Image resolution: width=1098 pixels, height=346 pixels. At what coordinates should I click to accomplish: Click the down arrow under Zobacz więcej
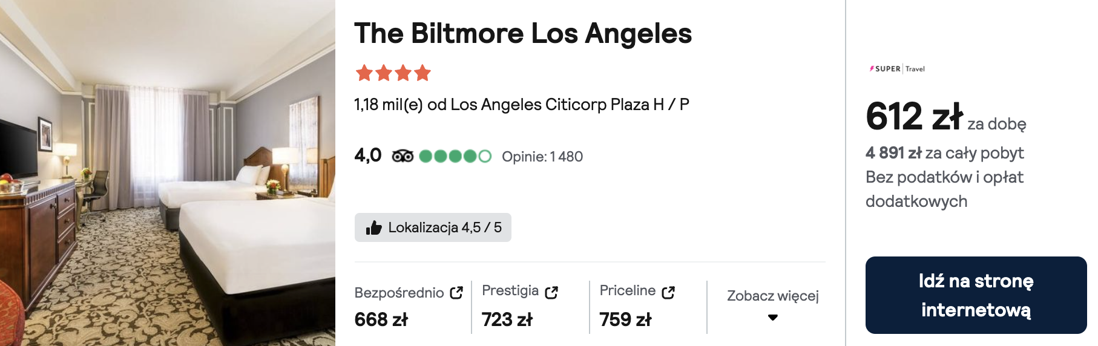pos(773,318)
